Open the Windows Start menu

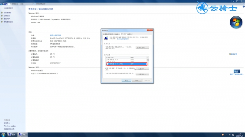point(3,135)
